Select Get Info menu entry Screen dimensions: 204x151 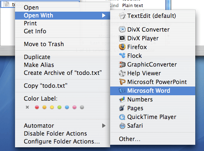63,31
